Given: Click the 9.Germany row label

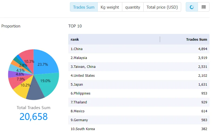Looking at the screenshot, I should (x=79, y=120).
